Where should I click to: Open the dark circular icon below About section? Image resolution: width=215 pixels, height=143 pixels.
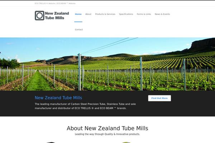[x=51, y=142]
